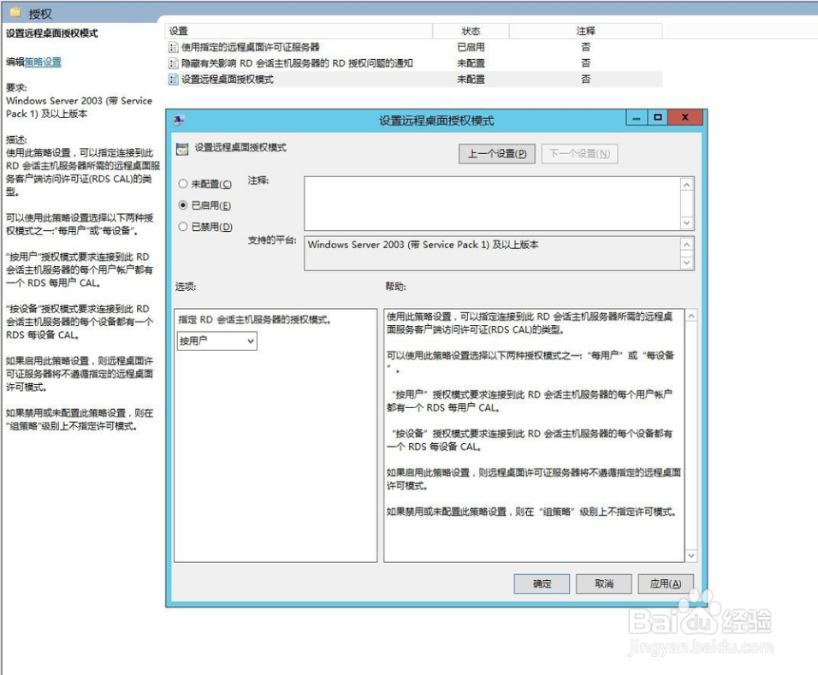Screen dimensions: 818x675
Task: Click the 设置 column header
Action: tap(299, 32)
